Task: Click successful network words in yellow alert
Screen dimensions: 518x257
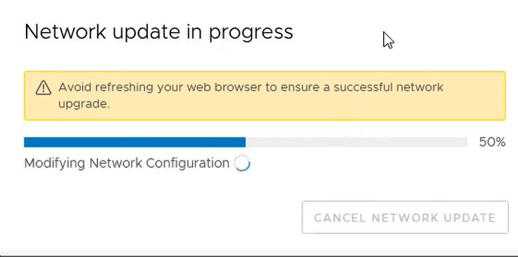Action: click(x=388, y=87)
